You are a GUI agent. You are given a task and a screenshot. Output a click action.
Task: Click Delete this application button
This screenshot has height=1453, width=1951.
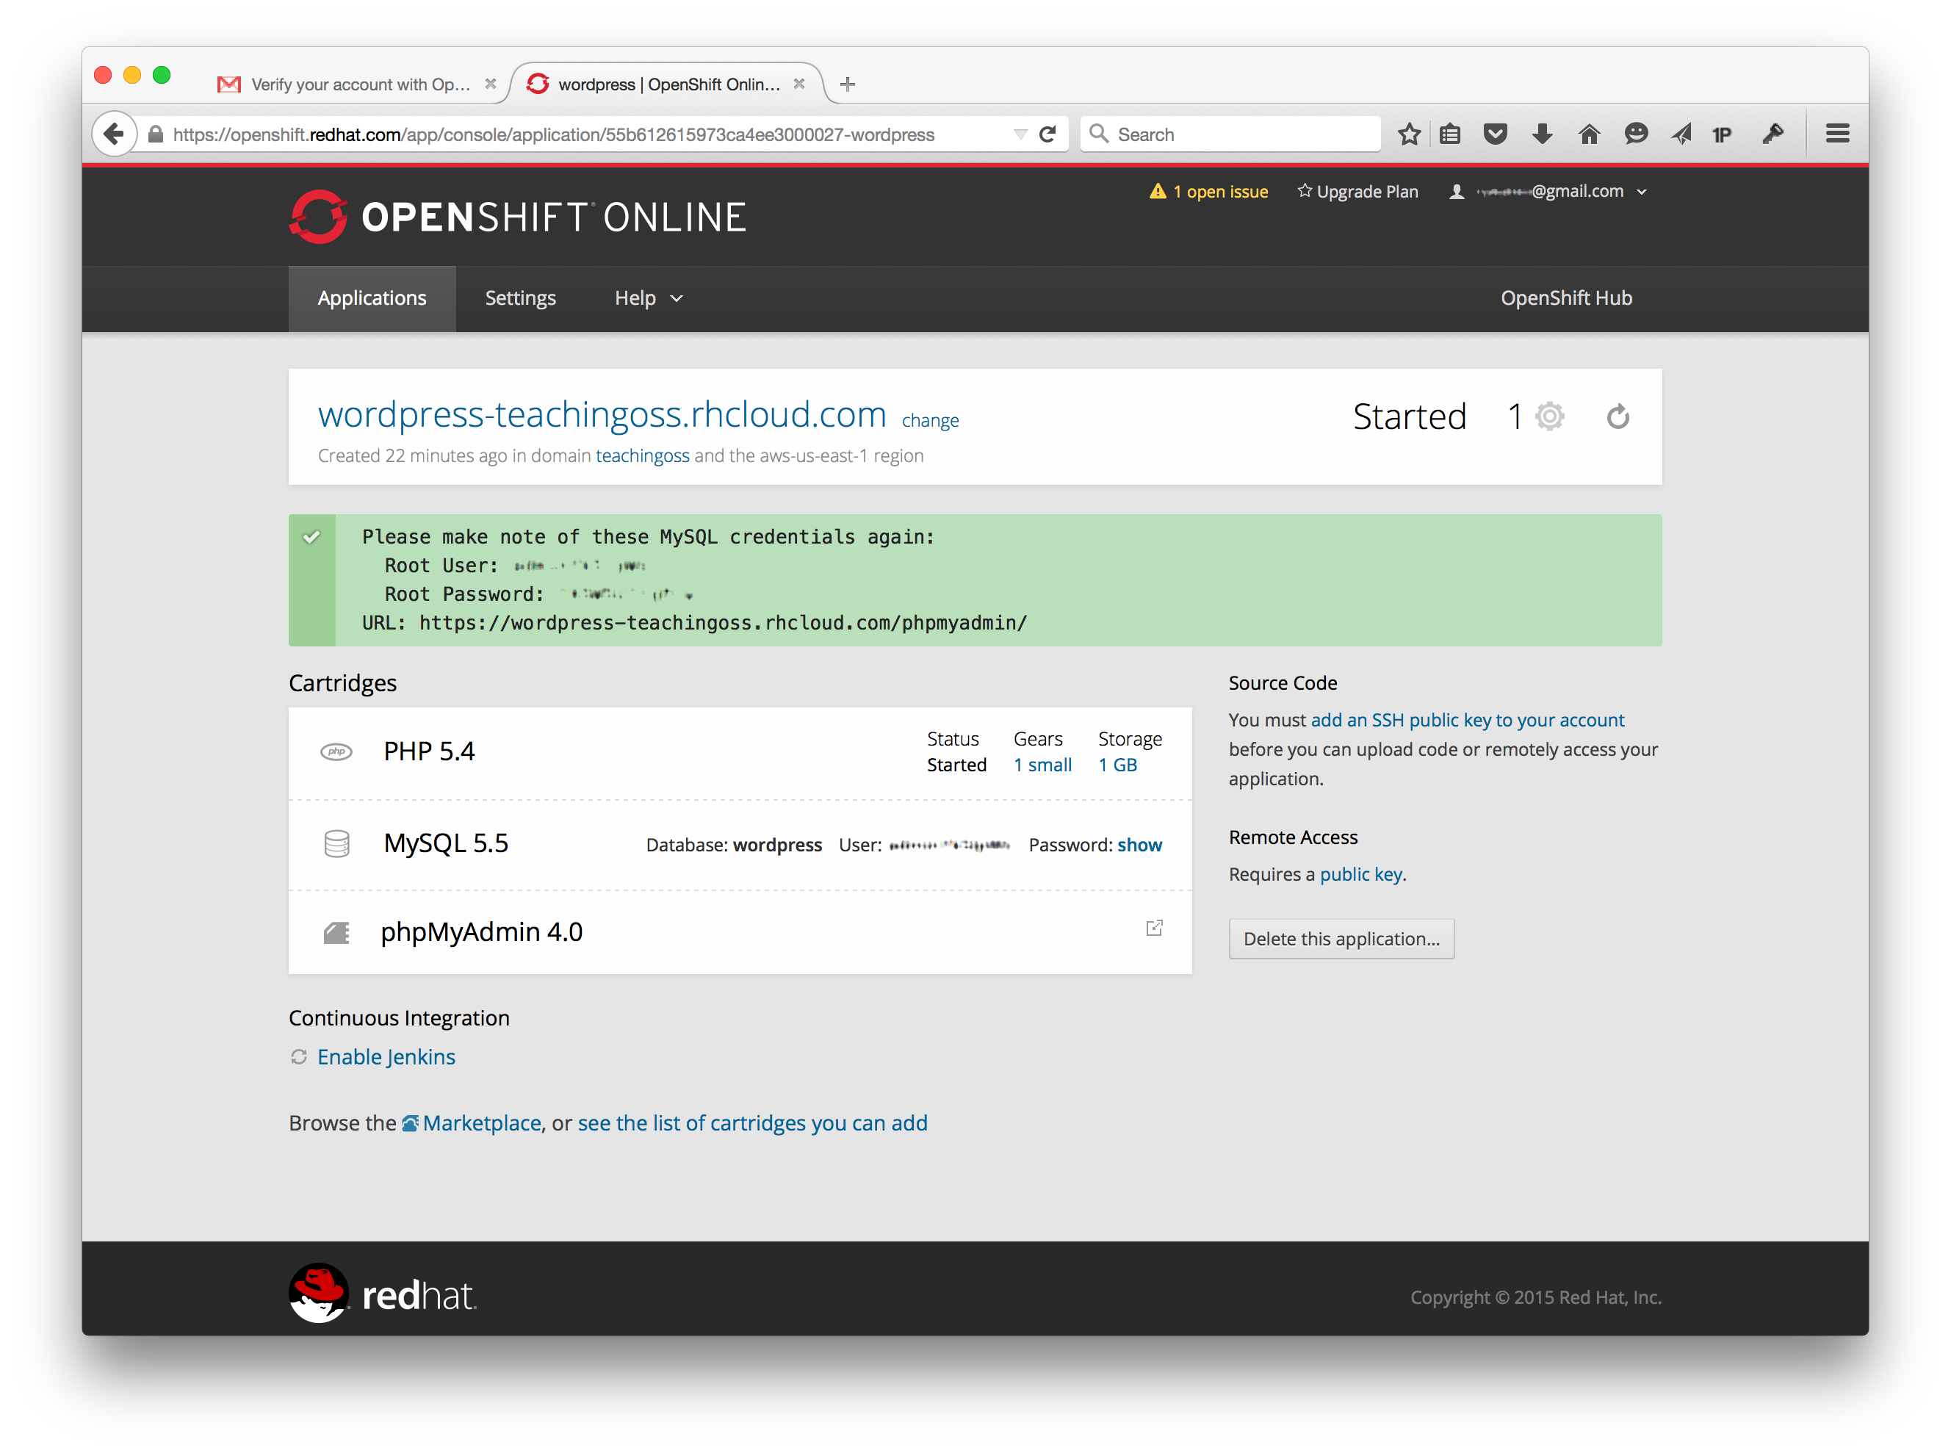(x=1341, y=939)
